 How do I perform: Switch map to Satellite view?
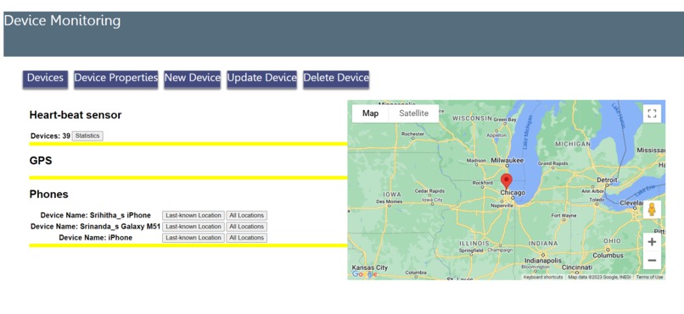(x=413, y=113)
